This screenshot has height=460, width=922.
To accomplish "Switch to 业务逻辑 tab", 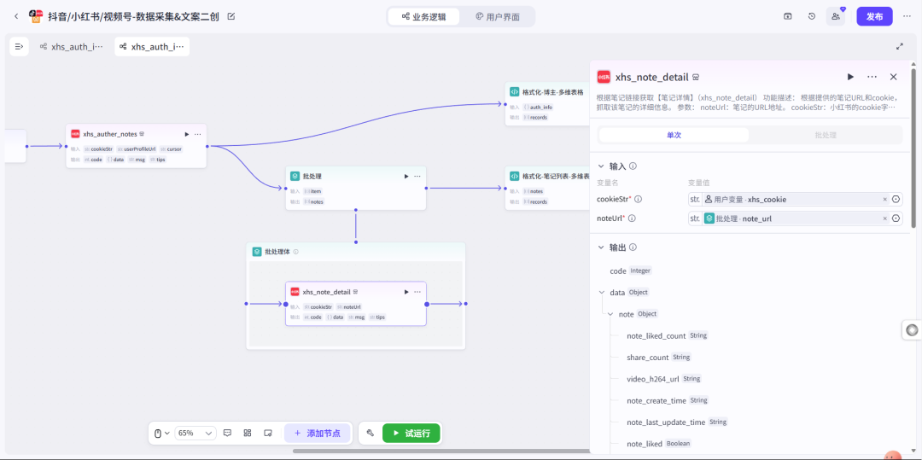I will (x=423, y=16).
